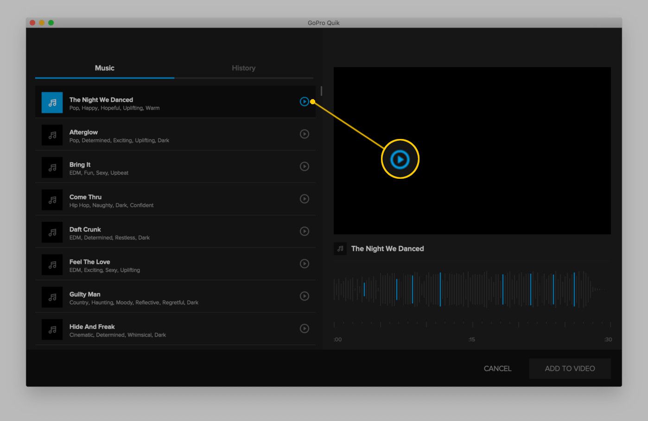Select the Bring It song title
Viewport: 648px width, 421px height.
[80, 164]
